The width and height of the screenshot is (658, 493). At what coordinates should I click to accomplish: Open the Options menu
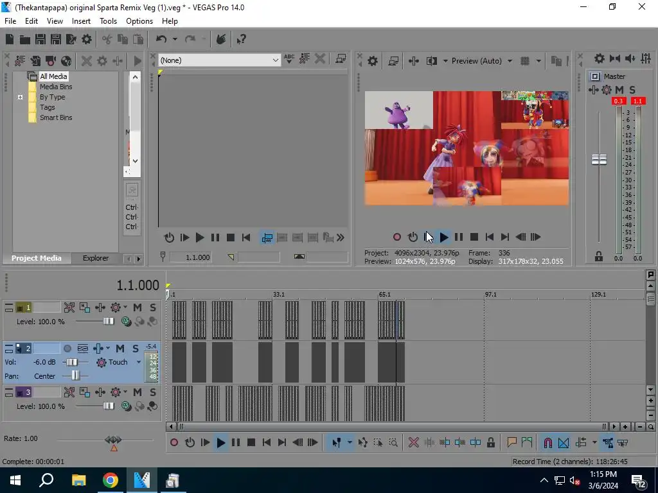139,21
